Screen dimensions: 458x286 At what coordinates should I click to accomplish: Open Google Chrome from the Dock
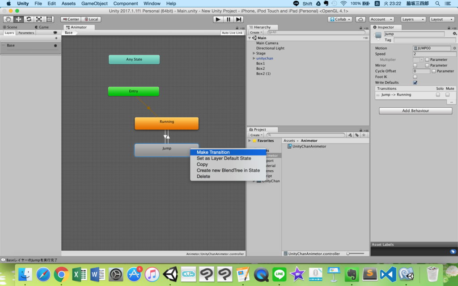pyautogui.click(x=61, y=274)
